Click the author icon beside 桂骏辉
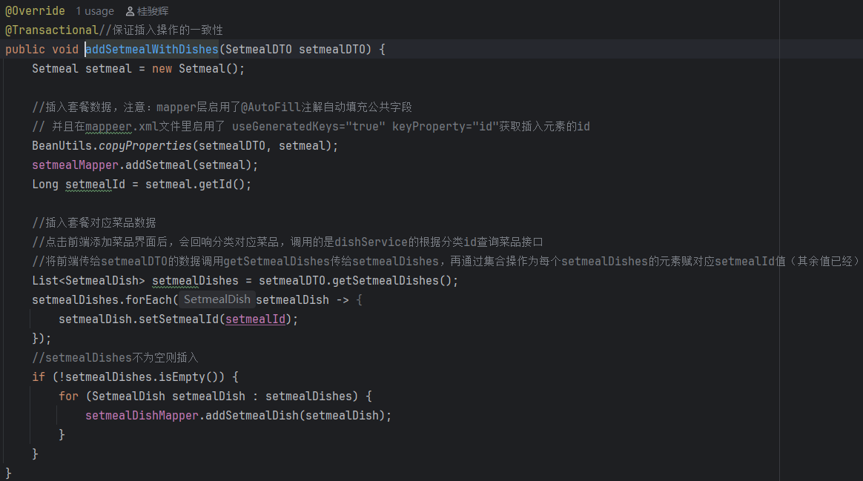The width and height of the screenshot is (863, 481). click(130, 11)
